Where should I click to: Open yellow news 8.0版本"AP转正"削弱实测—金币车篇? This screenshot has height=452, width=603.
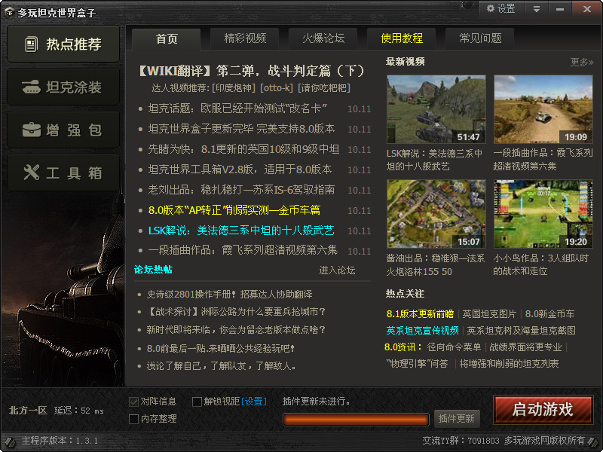234,210
